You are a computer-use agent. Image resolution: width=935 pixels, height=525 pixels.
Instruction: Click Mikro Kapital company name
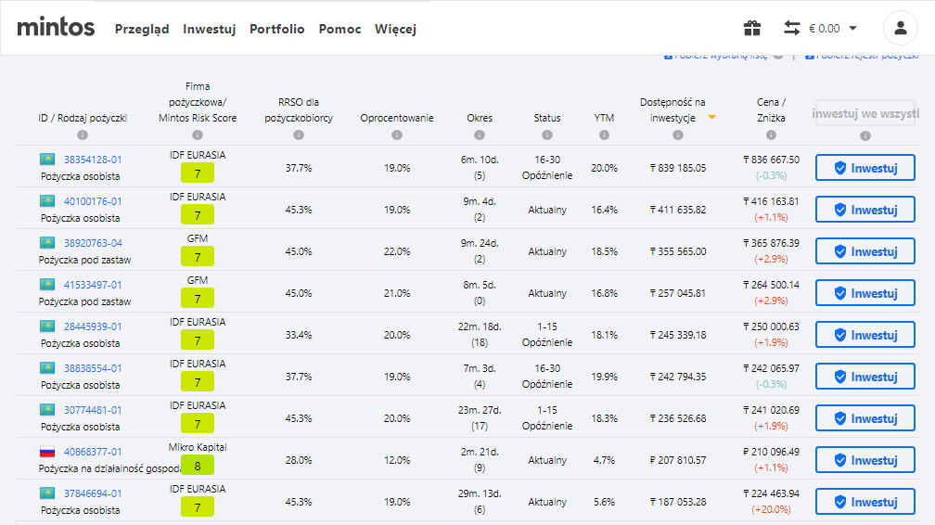(198, 447)
